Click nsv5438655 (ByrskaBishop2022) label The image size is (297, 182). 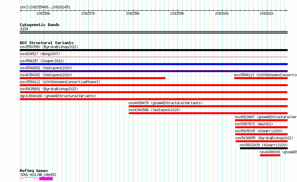264,138
